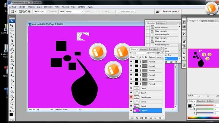Open the Historia panel options menu

[x=179, y=24]
